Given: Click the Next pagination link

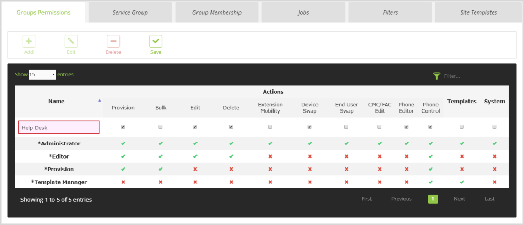Looking at the screenshot, I should tap(460, 199).
